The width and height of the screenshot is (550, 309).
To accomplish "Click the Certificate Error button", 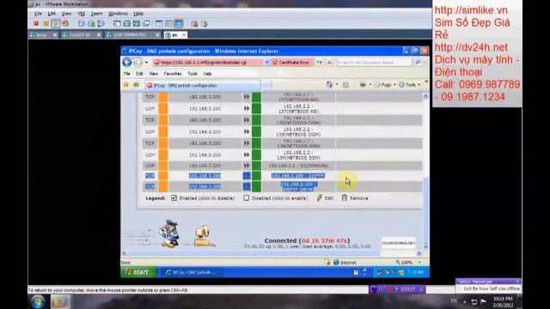I will pos(292,63).
